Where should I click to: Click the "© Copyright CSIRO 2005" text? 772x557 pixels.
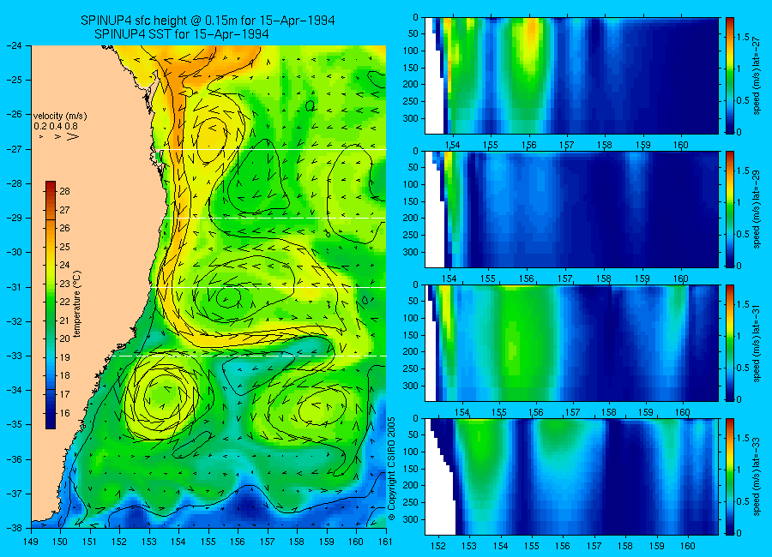coord(392,469)
